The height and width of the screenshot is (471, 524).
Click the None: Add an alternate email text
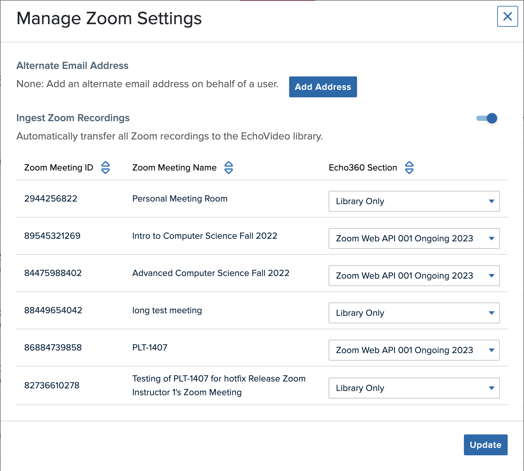coord(147,84)
